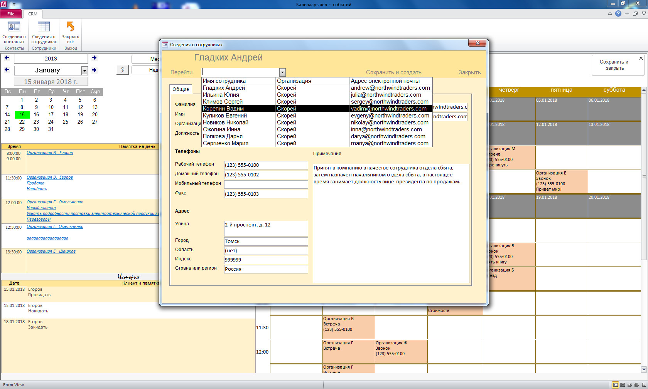Click the Индекс field 999999
The width and height of the screenshot is (648, 389).
(x=266, y=260)
